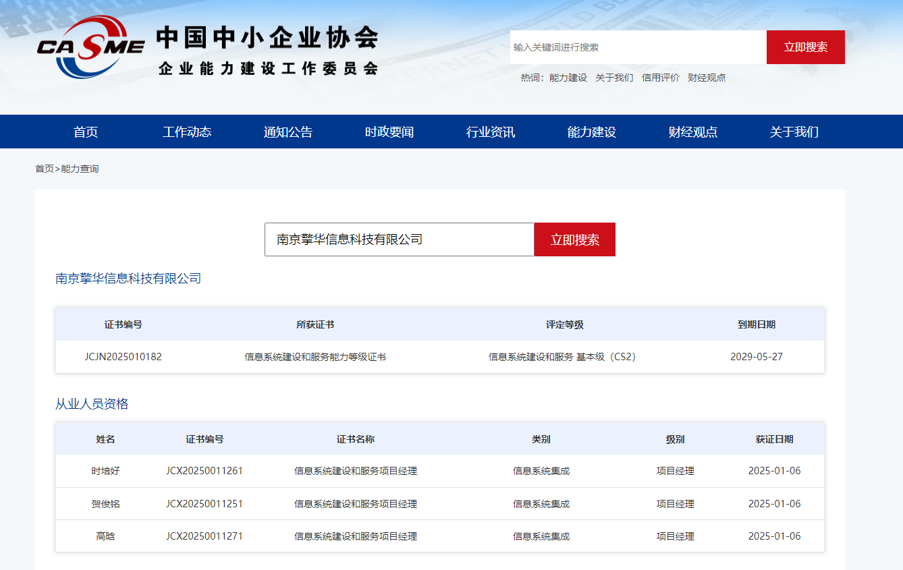Click the 首页 breadcrumb link
Screen dimensions: 903x570
pyautogui.click(x=44, y=169)
